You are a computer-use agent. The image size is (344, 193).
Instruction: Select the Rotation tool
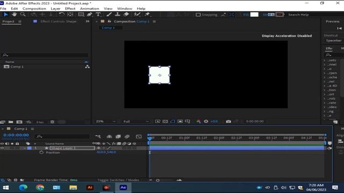(62, 14)
